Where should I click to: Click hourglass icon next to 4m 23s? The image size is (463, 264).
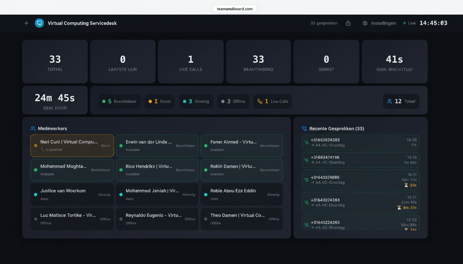tap(399, 208)
